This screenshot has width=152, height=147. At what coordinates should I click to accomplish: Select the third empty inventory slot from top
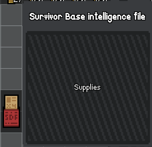[x=11, y=58]
